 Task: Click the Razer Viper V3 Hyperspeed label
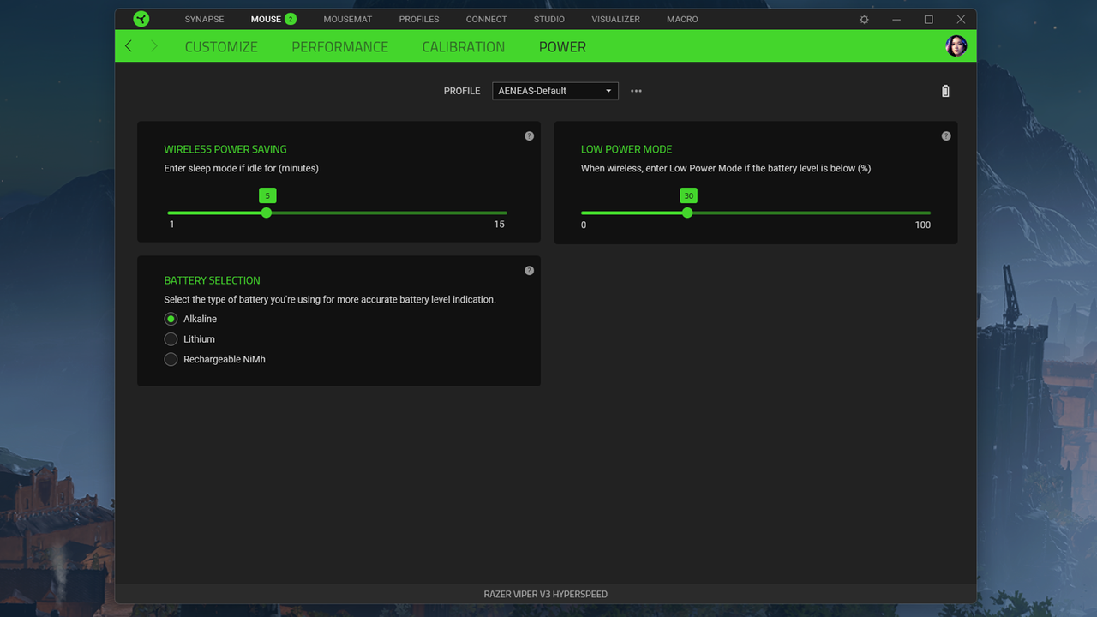click(545, 594)
